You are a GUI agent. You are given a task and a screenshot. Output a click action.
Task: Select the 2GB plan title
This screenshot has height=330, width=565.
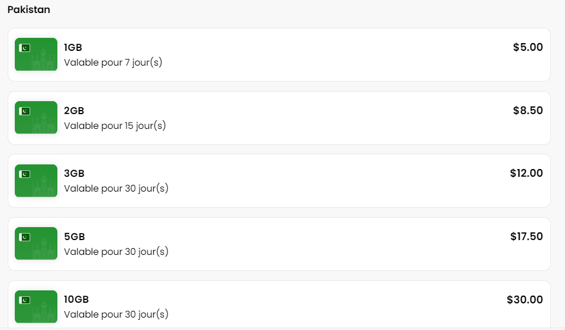coord(74,111)
